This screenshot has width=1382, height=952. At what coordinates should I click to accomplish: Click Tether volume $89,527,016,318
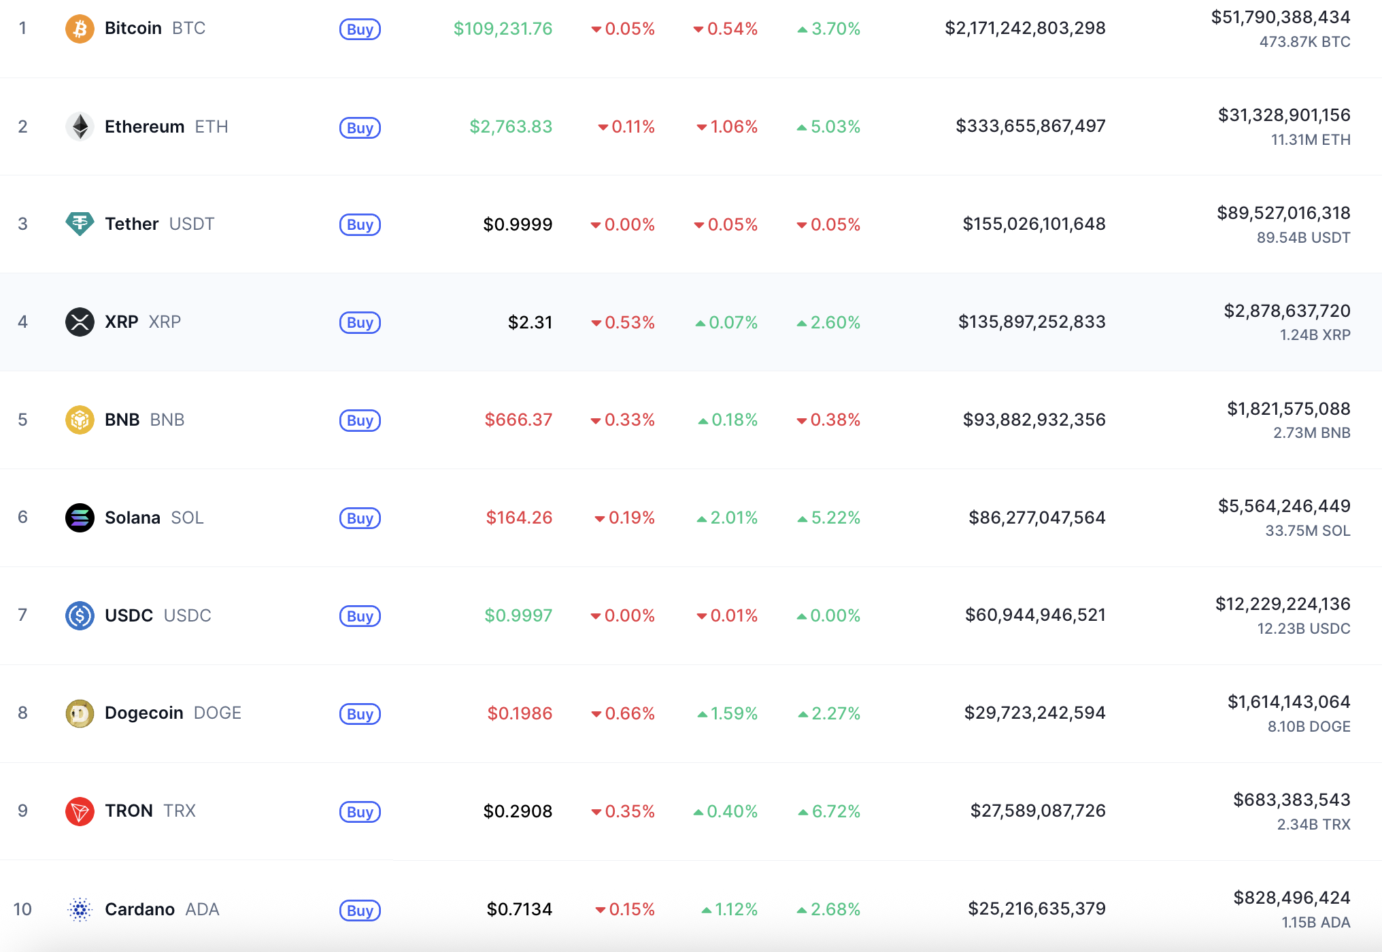(1283, 213)
